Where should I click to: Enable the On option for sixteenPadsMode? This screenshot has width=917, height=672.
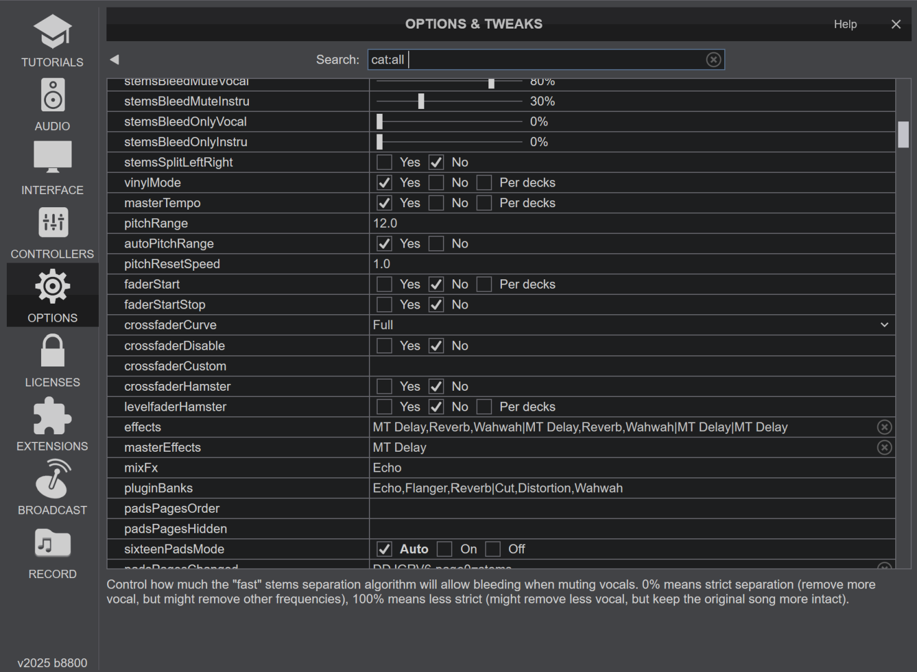coord(444,549)
